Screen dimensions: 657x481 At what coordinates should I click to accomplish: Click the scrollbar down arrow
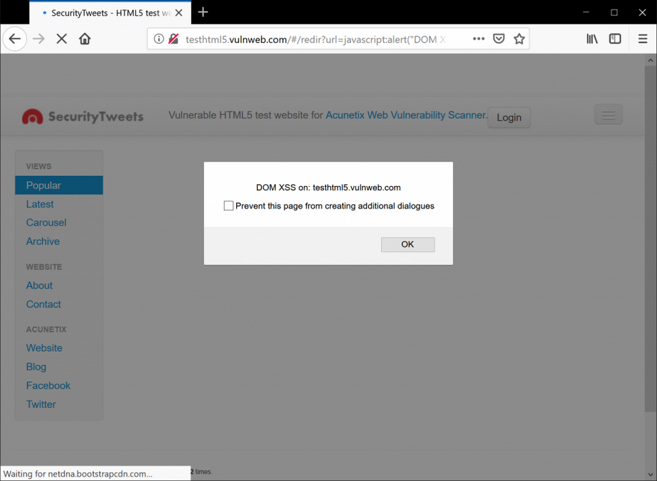[650, 473]
